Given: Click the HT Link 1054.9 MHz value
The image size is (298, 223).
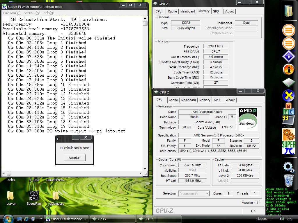Looking at the screenshot, I should [193, 181].
